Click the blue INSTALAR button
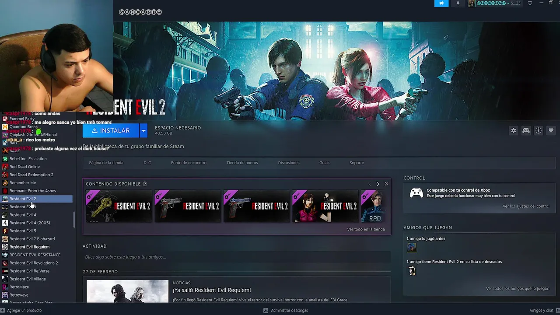Viewport: 560px width, 315px height. [111, 130]
